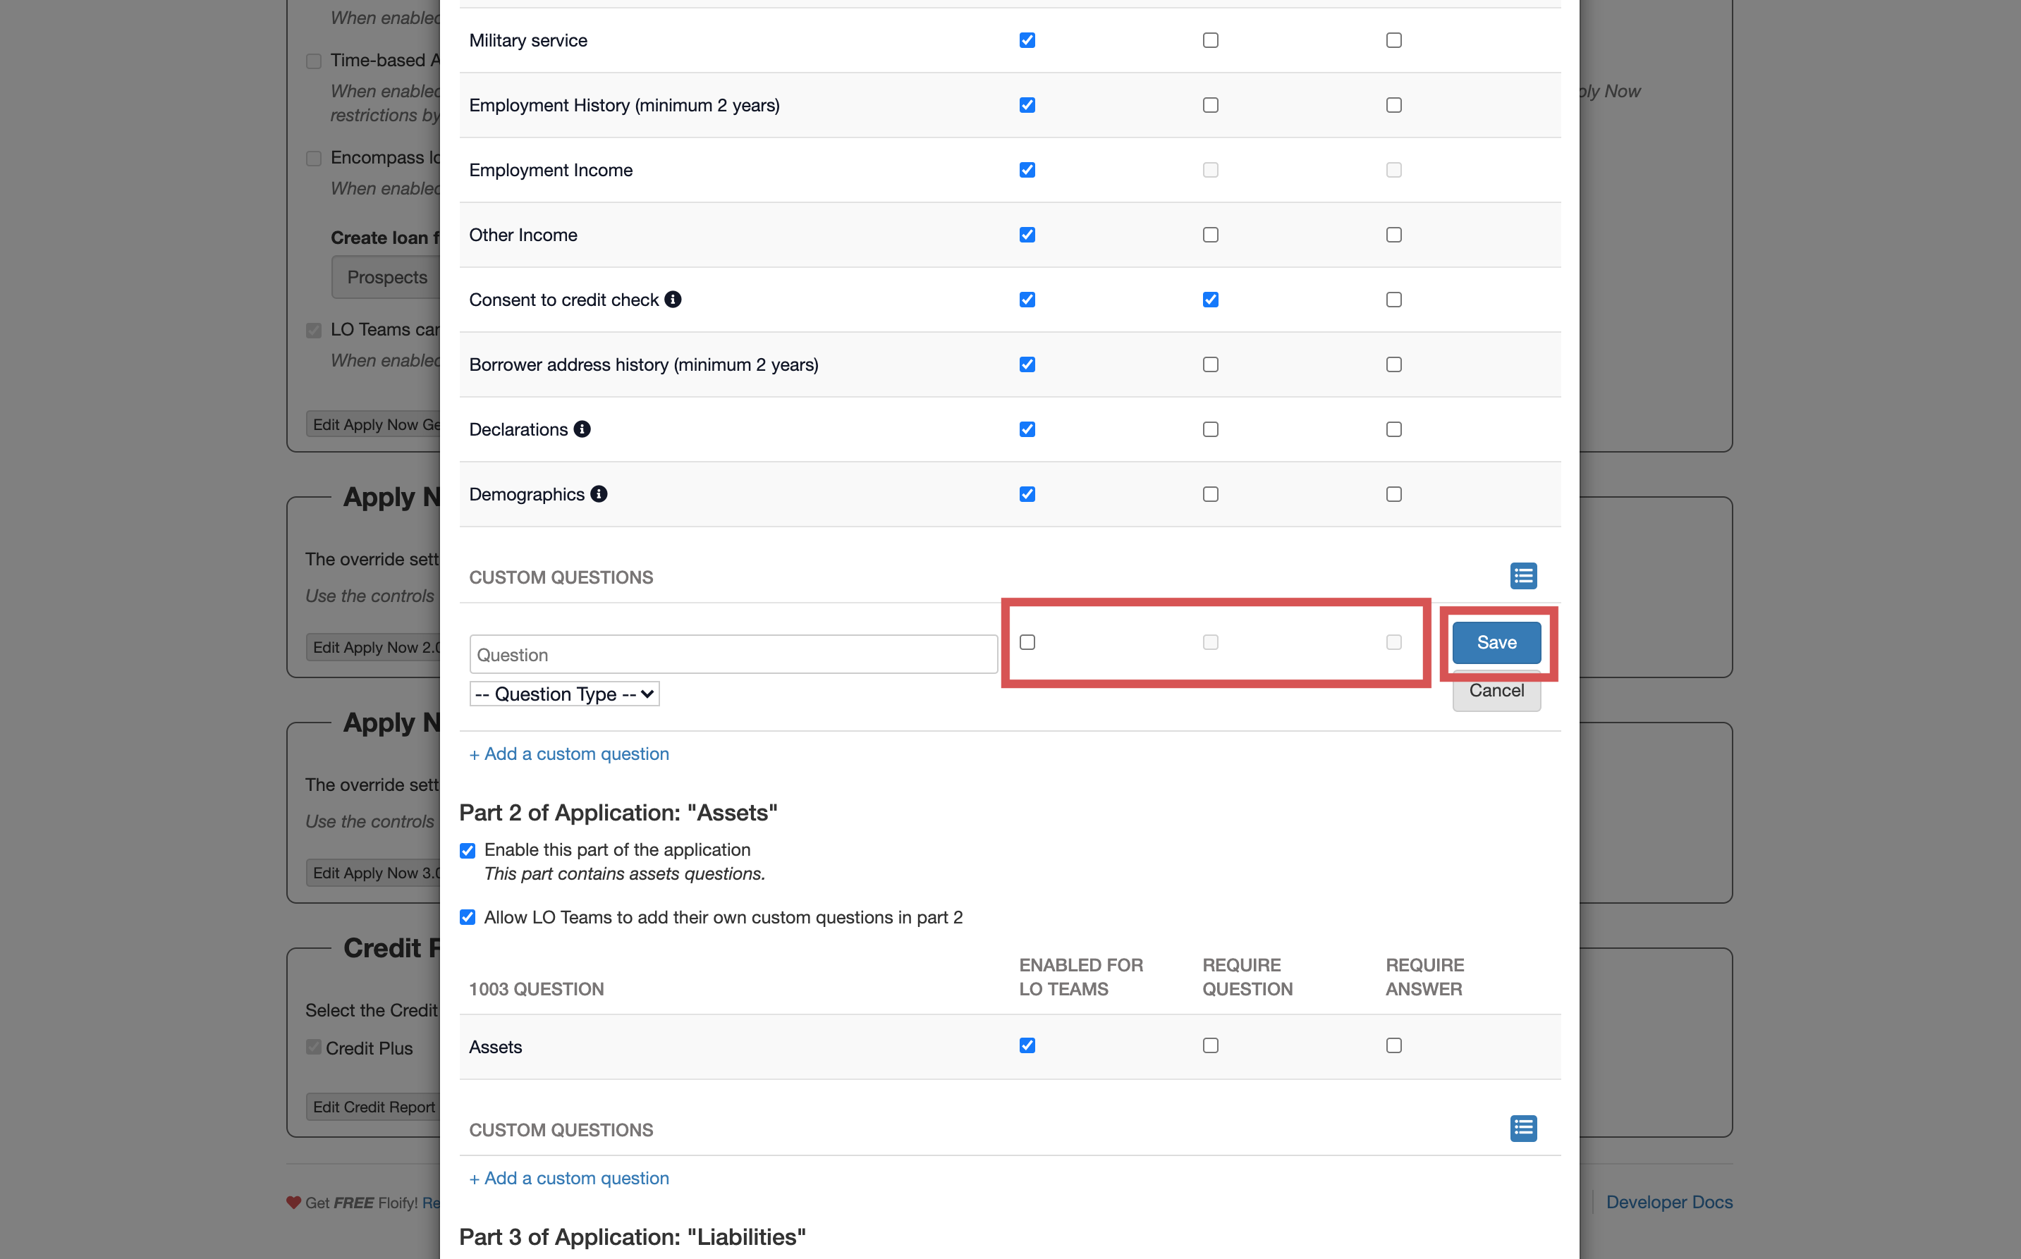This screenshot has width=2021, height=1259.
Task: Save the new custom question
Action: pos(1496,642)
